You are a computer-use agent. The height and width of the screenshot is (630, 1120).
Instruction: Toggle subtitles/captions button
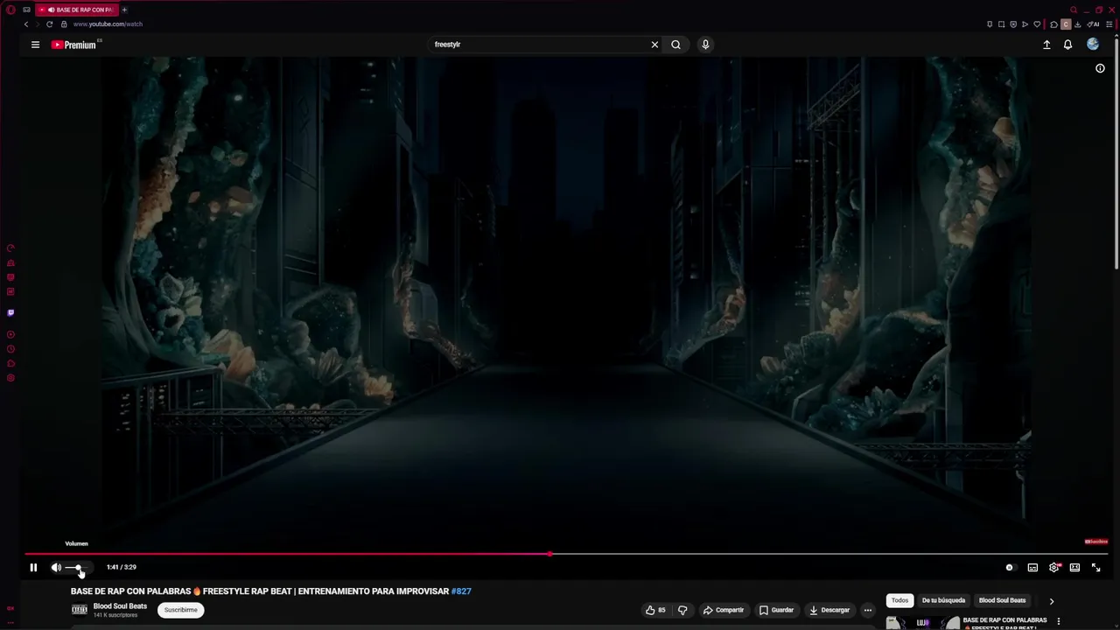click(x=1032, y=567)
